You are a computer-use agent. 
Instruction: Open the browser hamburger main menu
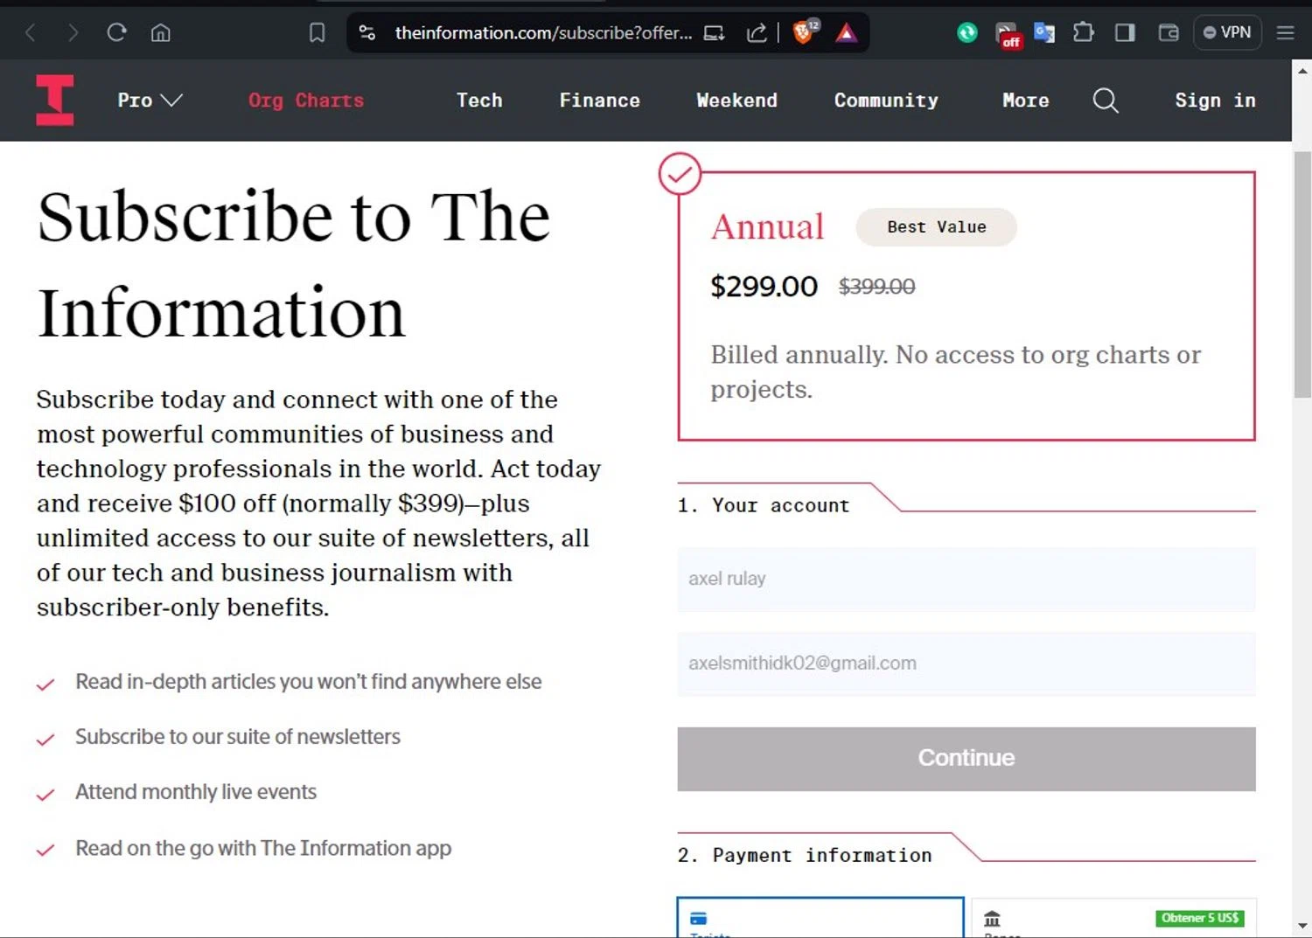1285,33
